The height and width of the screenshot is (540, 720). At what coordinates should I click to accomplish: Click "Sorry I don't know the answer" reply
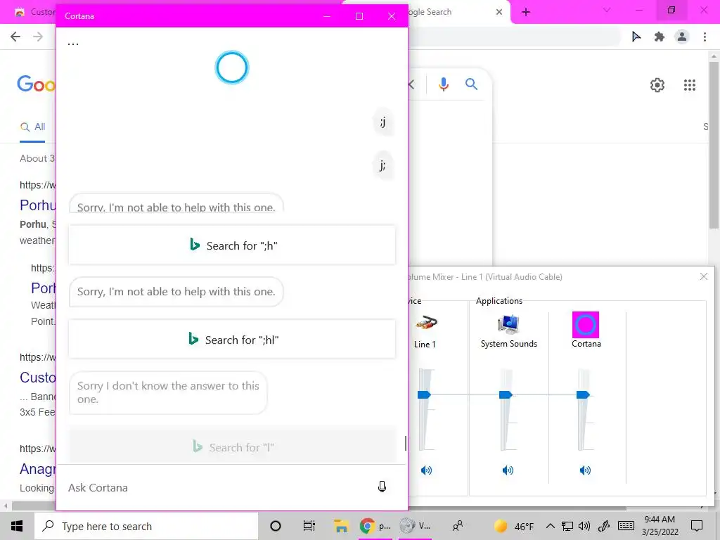(x=168, y=392)
